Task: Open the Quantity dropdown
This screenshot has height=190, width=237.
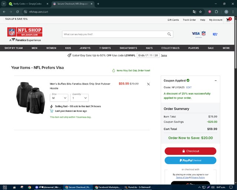Action: pos(79,98)
